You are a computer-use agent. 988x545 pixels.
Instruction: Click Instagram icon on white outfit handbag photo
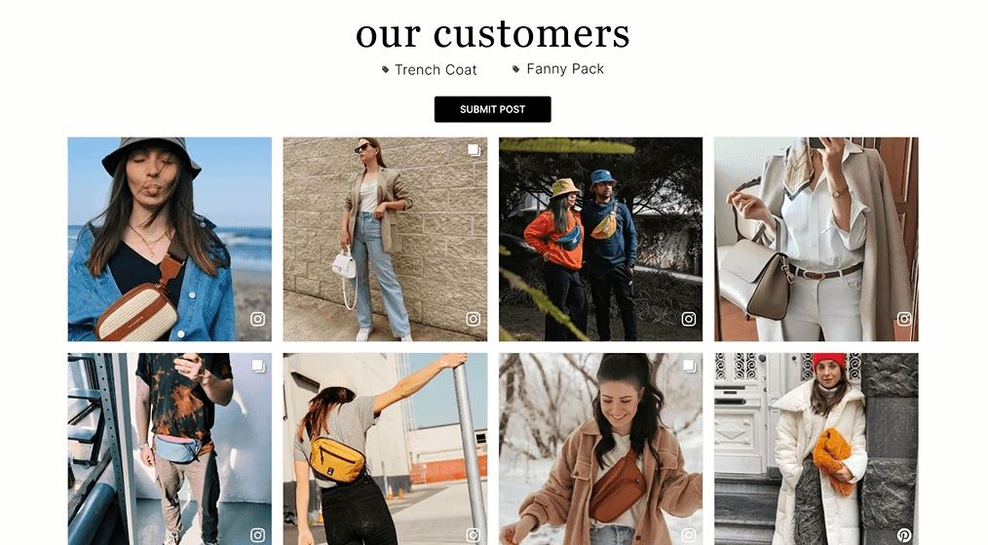904,319
